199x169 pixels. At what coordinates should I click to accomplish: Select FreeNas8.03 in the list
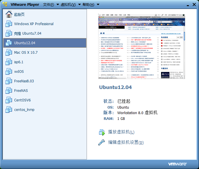24,81
